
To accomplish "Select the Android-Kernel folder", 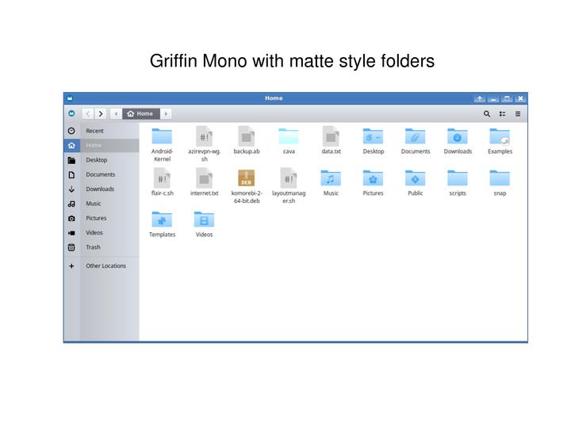I will pyautogui.click(x=162, y=144).
